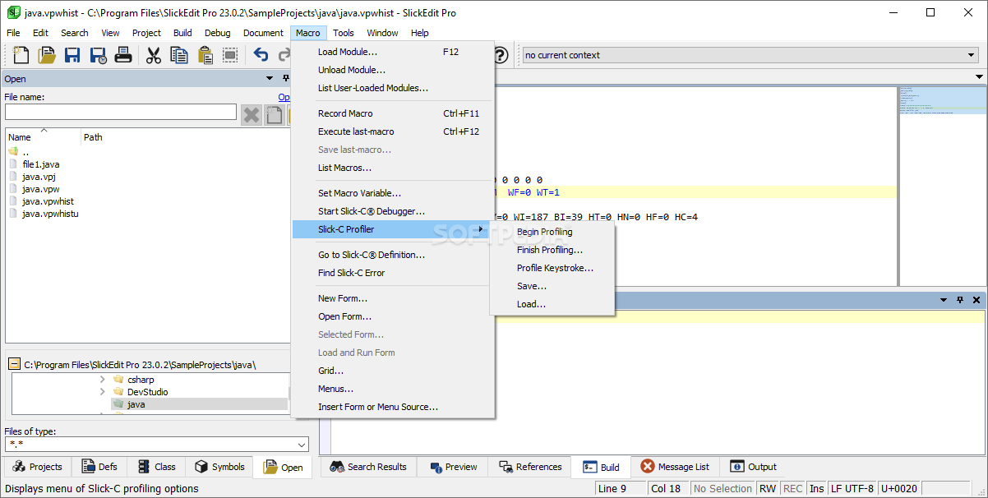Click the Print toolbar icon

pyautogui.click(x=123, y=55)
